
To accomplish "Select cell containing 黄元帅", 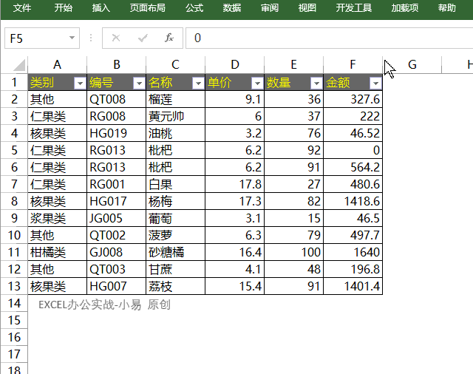I will click(x=176, y=116).
